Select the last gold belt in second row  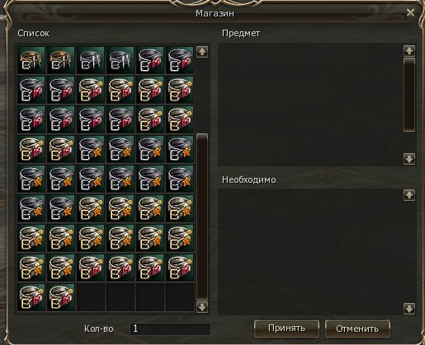coord(180,90)
